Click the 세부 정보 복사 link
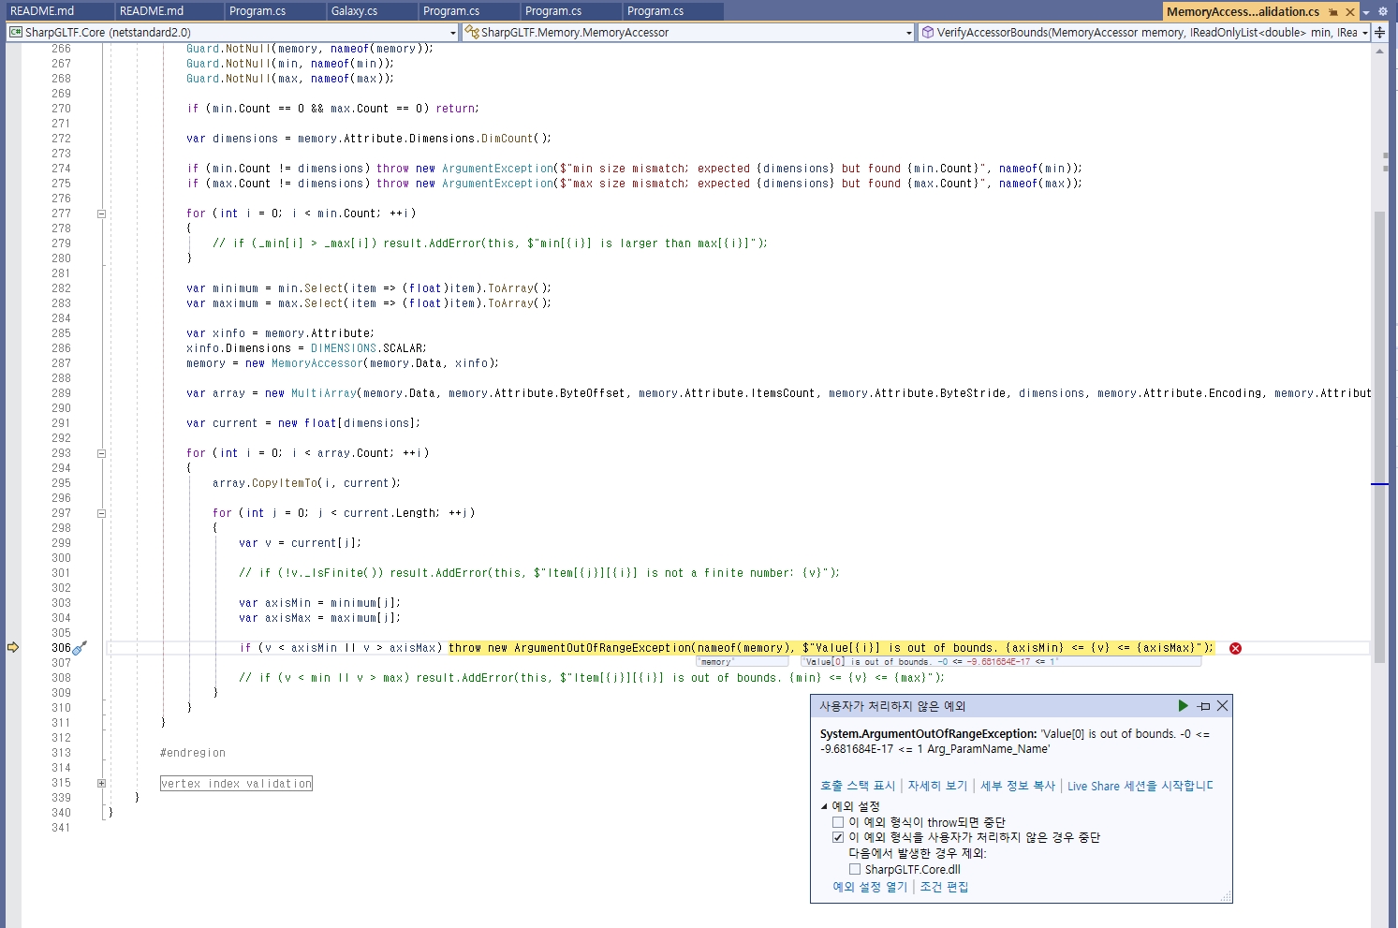The height and width of the screenshot is (928, 1398). [x=1018, y=786]
